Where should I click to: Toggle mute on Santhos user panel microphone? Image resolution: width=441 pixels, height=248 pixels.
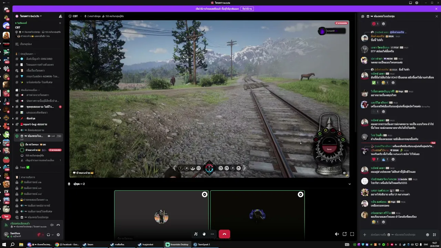tap(39, 235)
